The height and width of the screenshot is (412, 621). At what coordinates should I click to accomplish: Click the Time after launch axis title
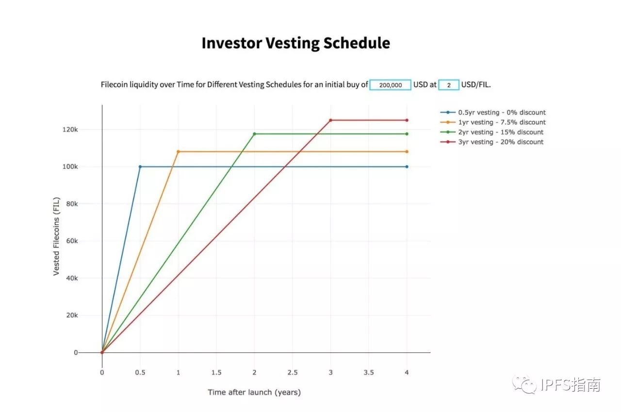click(x=254, y=392)
